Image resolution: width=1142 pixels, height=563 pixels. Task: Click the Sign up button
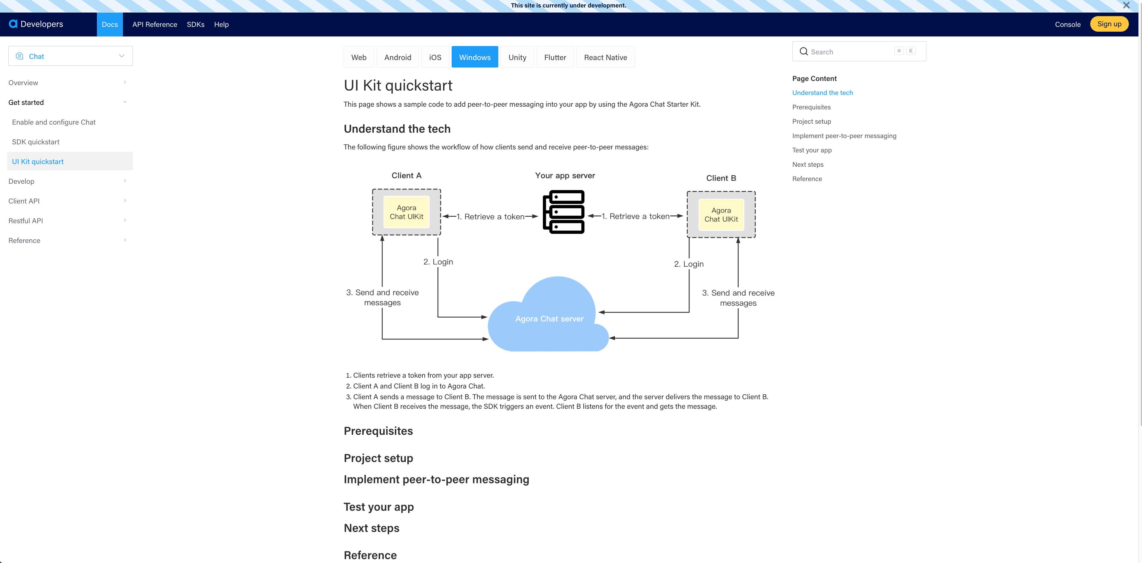(x=1109, y=24)
